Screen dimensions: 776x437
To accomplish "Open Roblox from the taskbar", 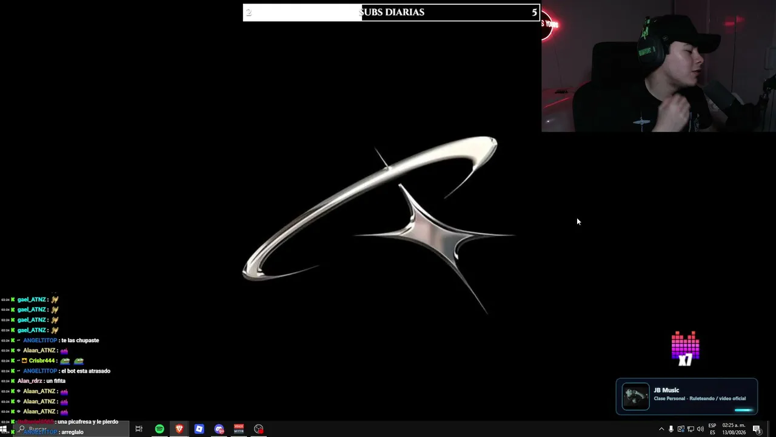I will (199, 429).
